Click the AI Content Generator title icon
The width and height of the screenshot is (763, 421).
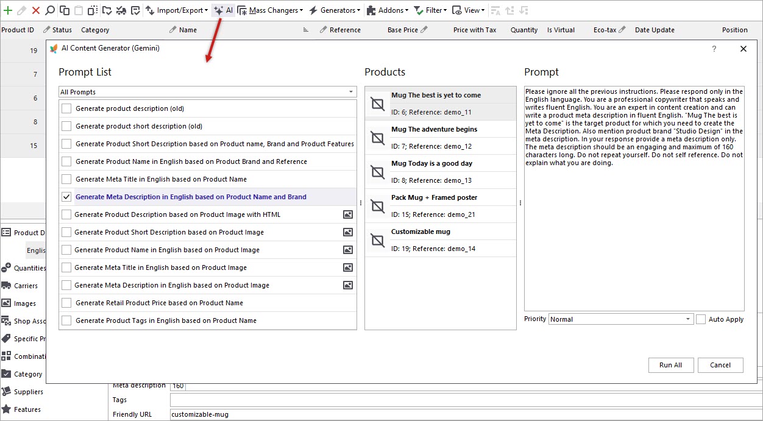tap(54, 48)
